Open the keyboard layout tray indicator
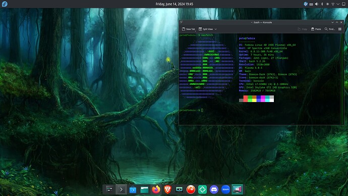348x196 pixels. (311, 4)
